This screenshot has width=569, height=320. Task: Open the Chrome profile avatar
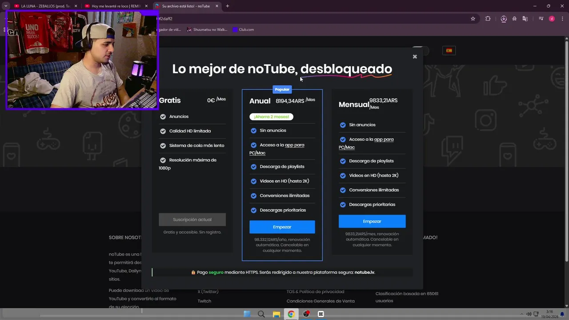point(552,19)
